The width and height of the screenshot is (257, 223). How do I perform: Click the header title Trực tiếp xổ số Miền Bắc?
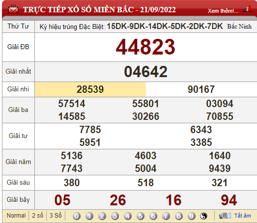[x=99, y=9]
